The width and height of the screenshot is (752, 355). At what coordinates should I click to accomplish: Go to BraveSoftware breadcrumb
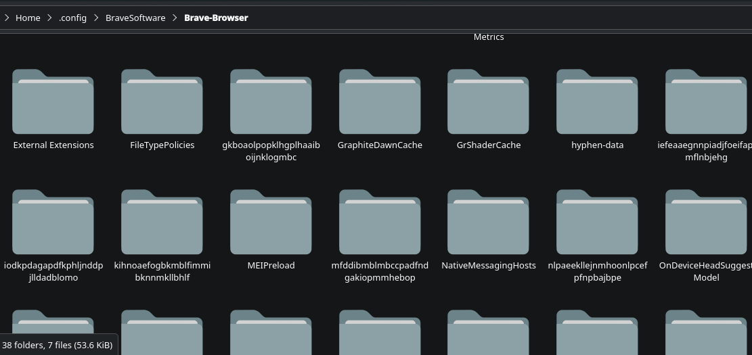[135, 18]
